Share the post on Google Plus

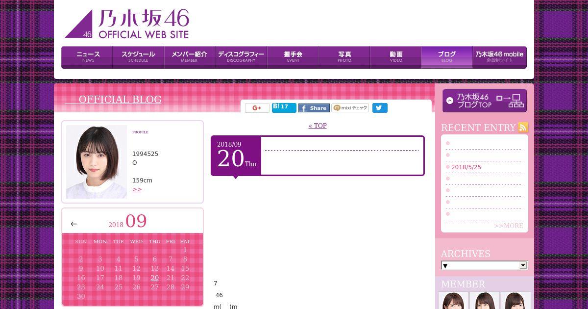click(x=257, y=108)
